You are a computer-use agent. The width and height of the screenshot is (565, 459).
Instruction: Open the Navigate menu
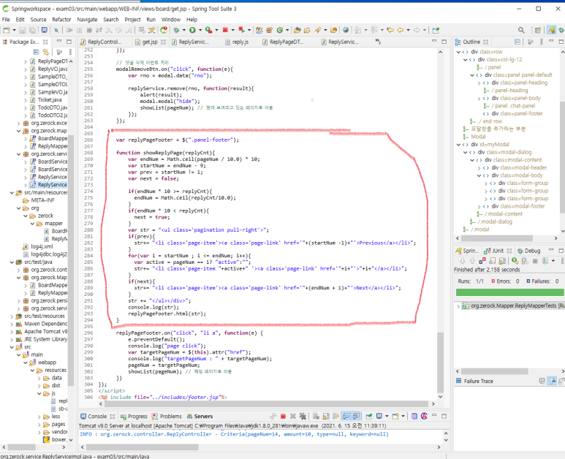pyautogui.click(x=87, y=20)
